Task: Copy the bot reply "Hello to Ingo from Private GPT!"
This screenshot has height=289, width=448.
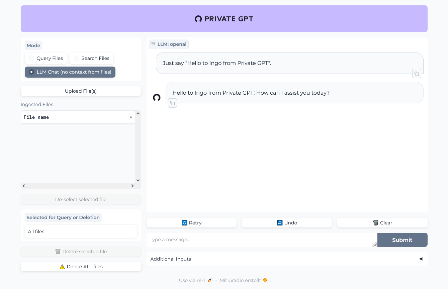Action: [172, 103]
